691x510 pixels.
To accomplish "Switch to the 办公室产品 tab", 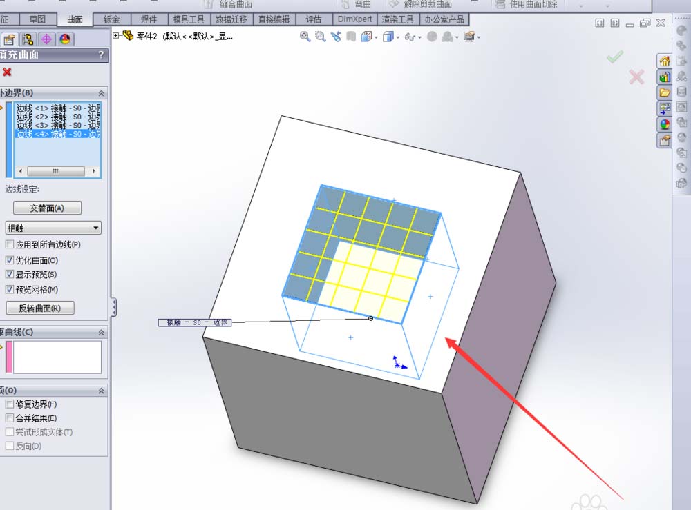I will [444, 19].
